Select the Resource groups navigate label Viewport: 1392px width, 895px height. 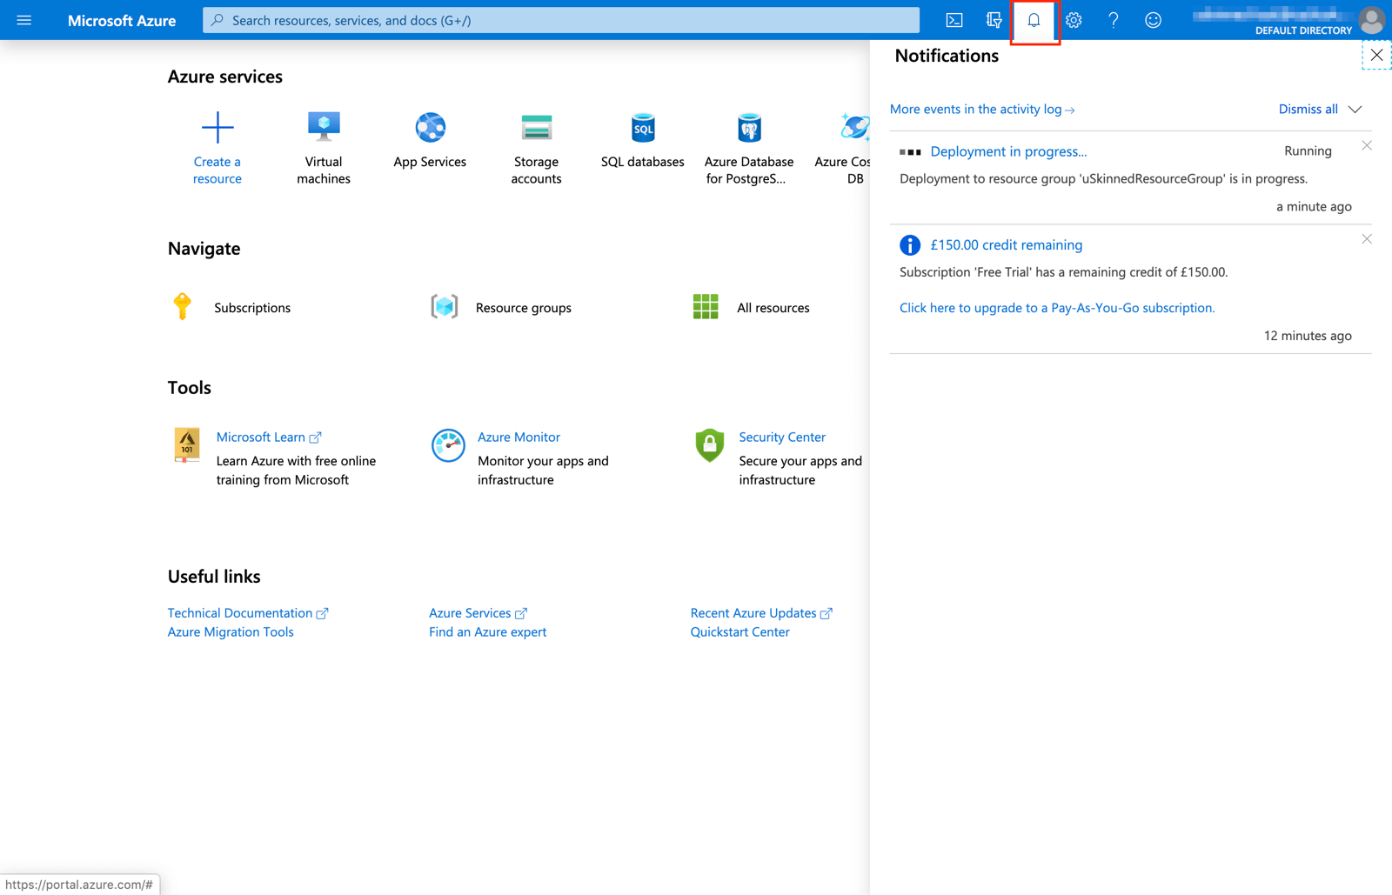523,308
